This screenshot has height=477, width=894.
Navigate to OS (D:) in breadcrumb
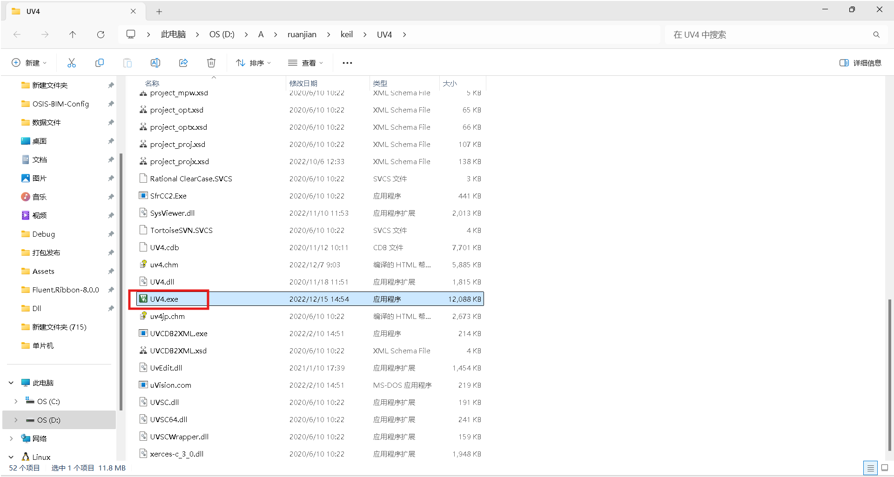222,34
